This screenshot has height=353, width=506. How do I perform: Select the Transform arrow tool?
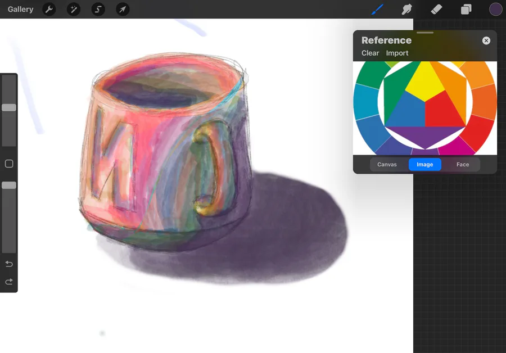click(123, 10)
